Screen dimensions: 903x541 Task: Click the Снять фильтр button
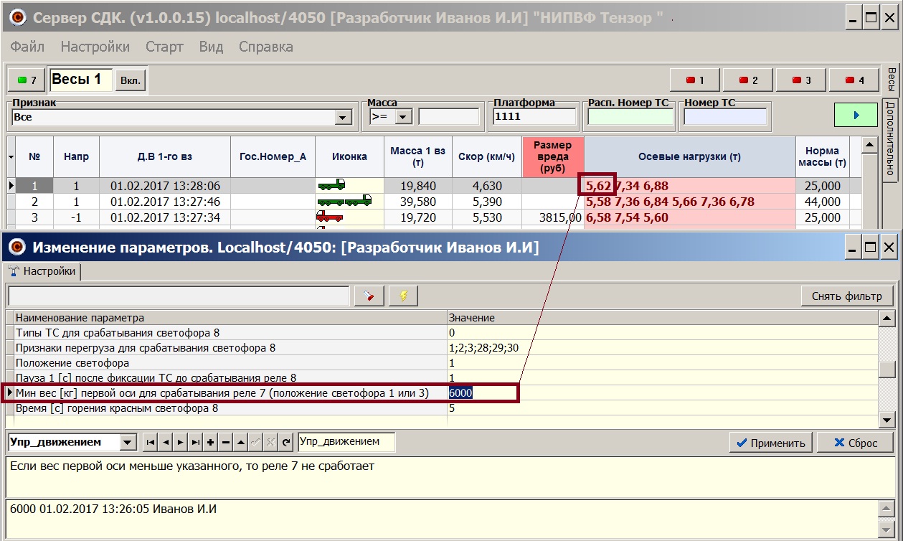(846, 296)
